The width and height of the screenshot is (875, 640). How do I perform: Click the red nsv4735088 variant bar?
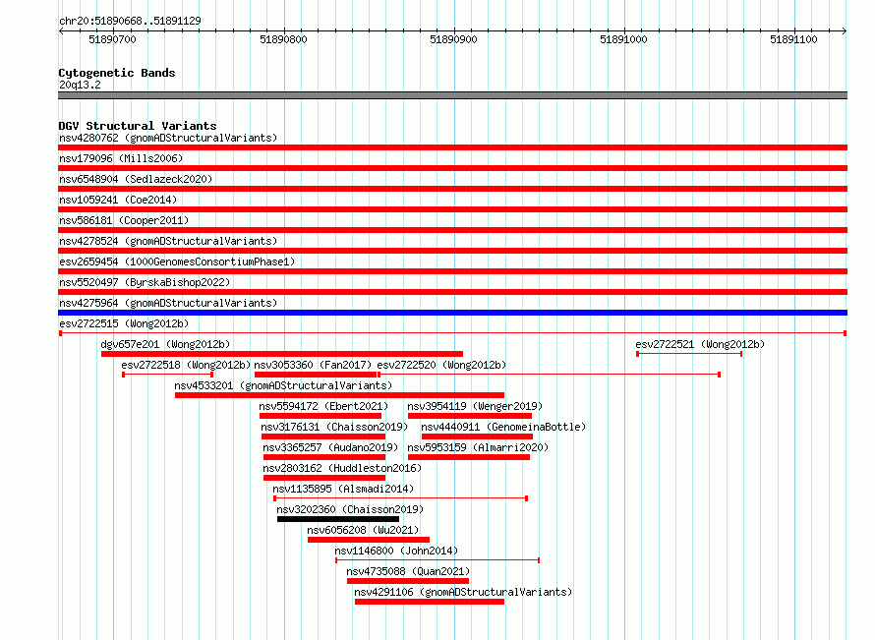(408, 581)
